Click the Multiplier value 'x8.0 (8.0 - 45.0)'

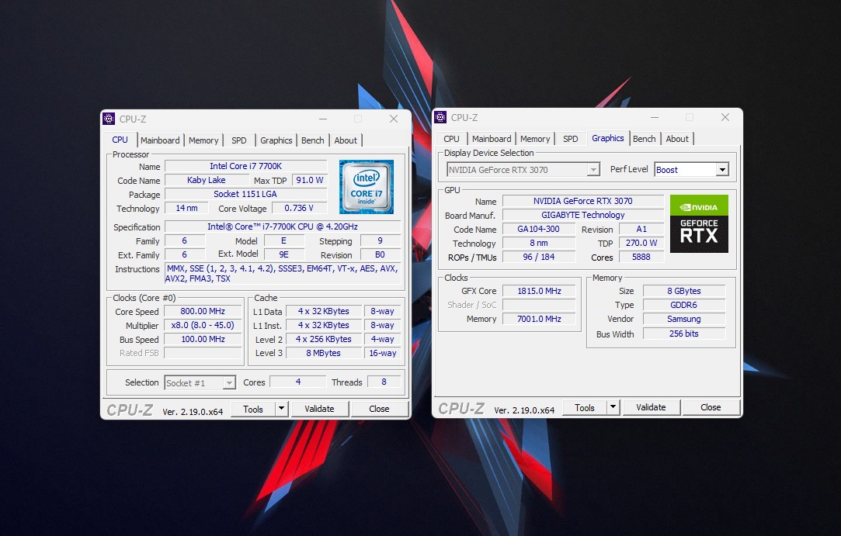203,325
